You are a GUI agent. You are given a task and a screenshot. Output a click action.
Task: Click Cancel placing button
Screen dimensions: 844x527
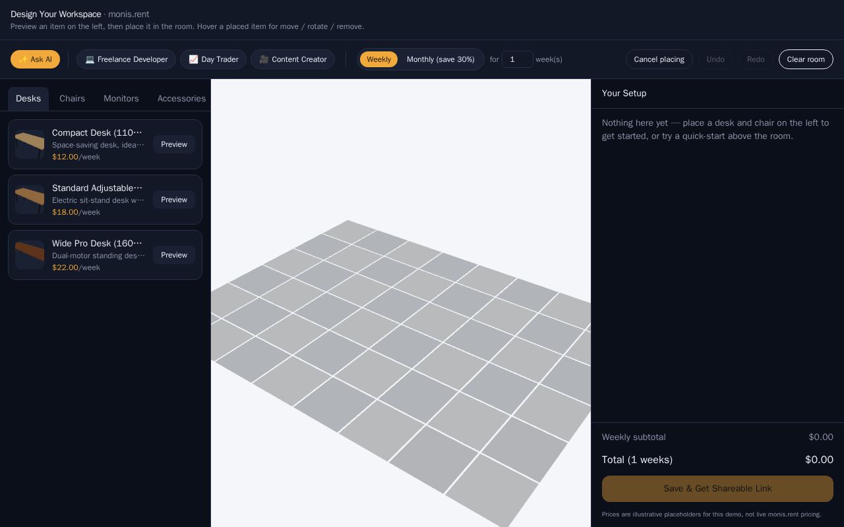coord(659,59)
